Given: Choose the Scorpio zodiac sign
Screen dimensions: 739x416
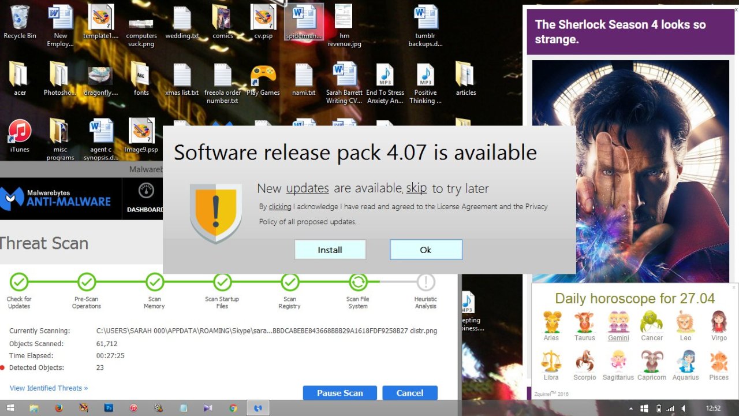Looking at the screenshot, I should pos(584,365).
